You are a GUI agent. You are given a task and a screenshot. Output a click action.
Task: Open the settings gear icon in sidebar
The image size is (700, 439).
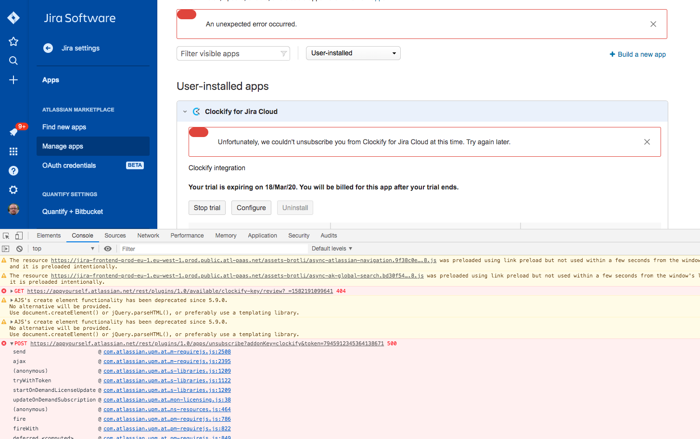tap(13, 190)
